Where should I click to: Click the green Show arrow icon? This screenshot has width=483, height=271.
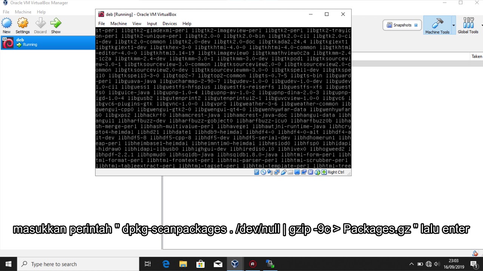56,26
